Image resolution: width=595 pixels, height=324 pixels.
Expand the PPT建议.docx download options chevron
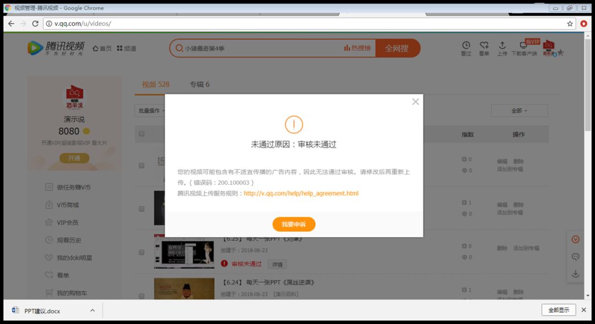tap(93, 310)
